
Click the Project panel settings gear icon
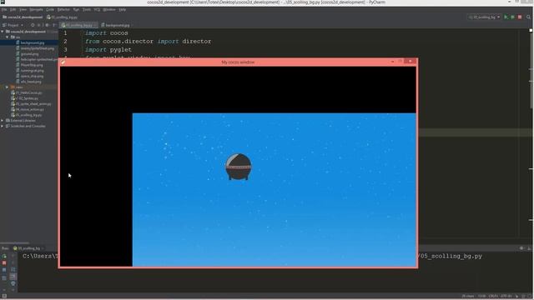pyautogui.click(x=47, y=25)
